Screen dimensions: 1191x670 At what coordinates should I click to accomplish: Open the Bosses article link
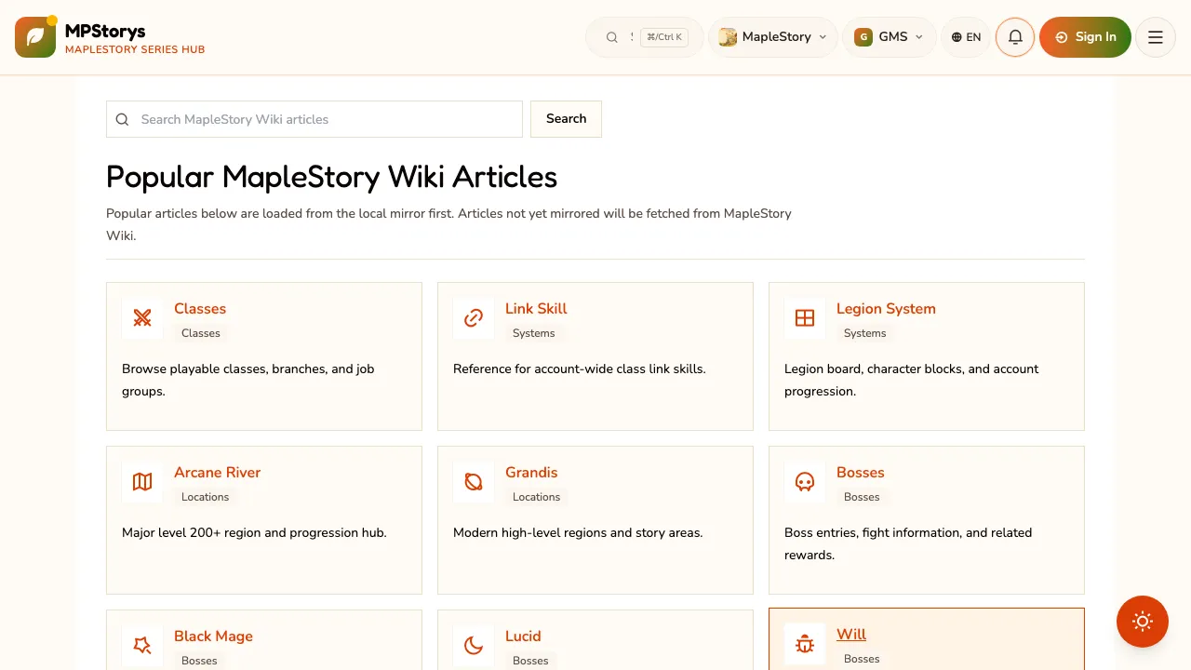click(x=860, y=473)
